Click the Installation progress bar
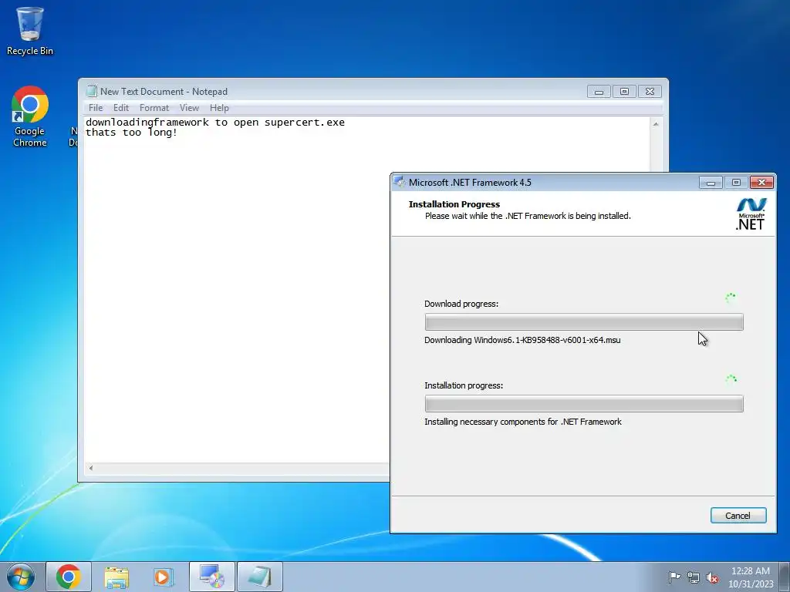 pos(584,404)
